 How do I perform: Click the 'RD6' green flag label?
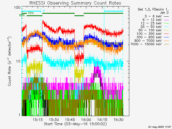point(22,16)
